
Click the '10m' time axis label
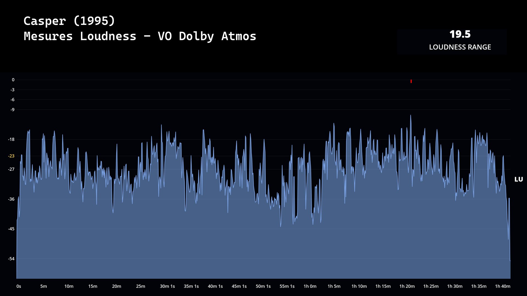(69, 286)
